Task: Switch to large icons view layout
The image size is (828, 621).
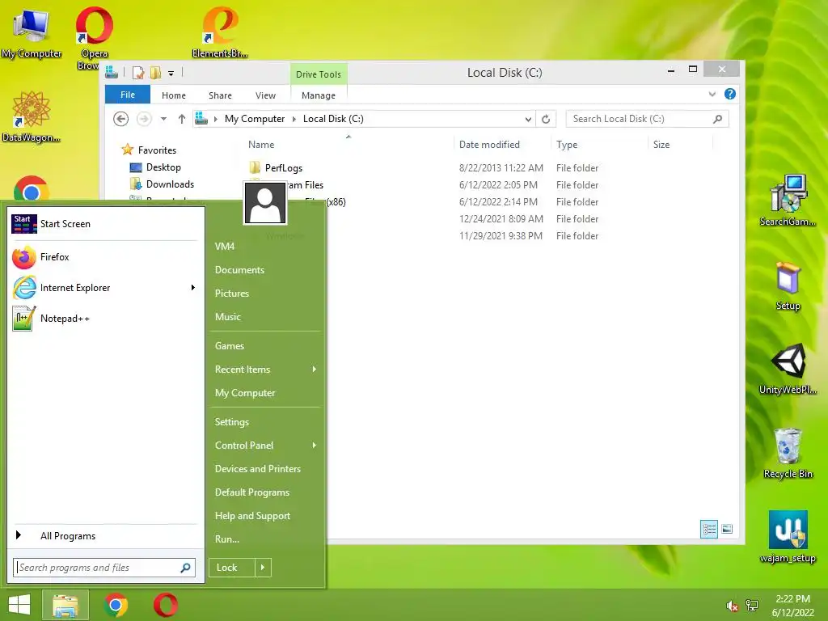Action: pyautogui.click(x=727, y=529)
